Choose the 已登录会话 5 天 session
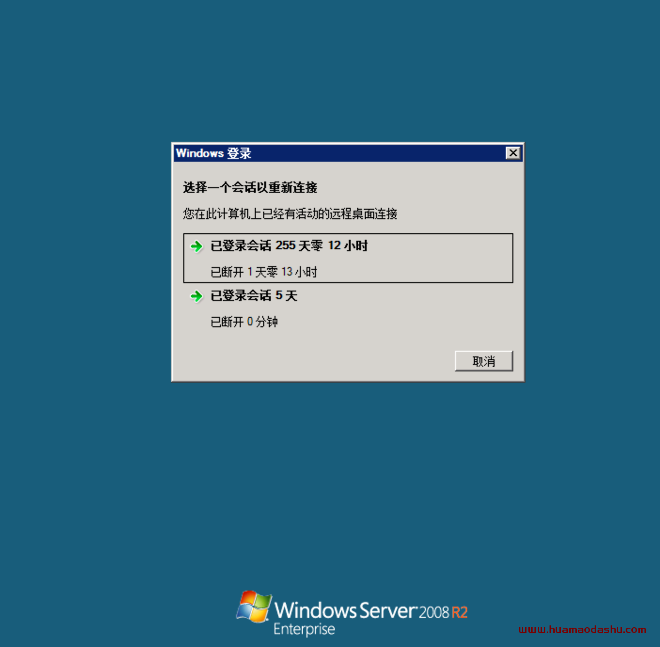660x647 pixels. click(254, 296)
